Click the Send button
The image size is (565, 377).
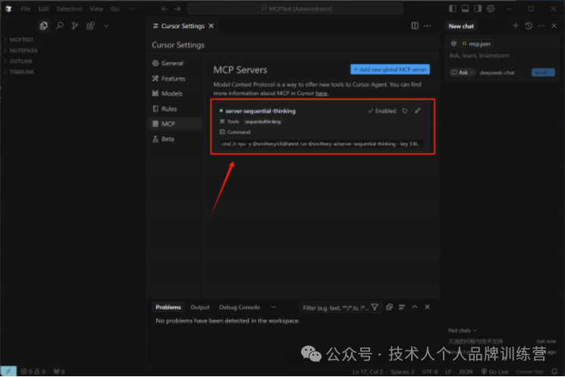coord(543,73)
